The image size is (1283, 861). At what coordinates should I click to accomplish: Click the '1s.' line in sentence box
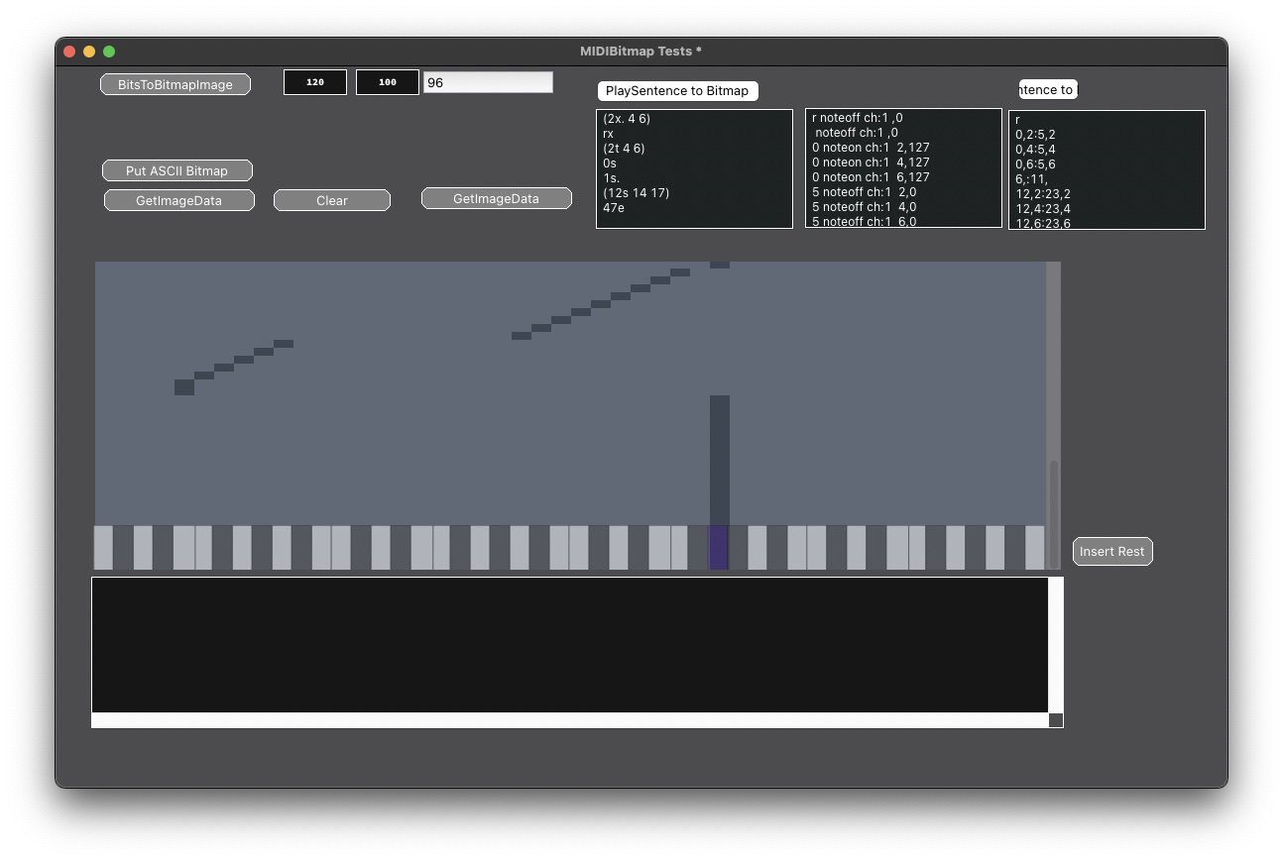pos(611,177)
